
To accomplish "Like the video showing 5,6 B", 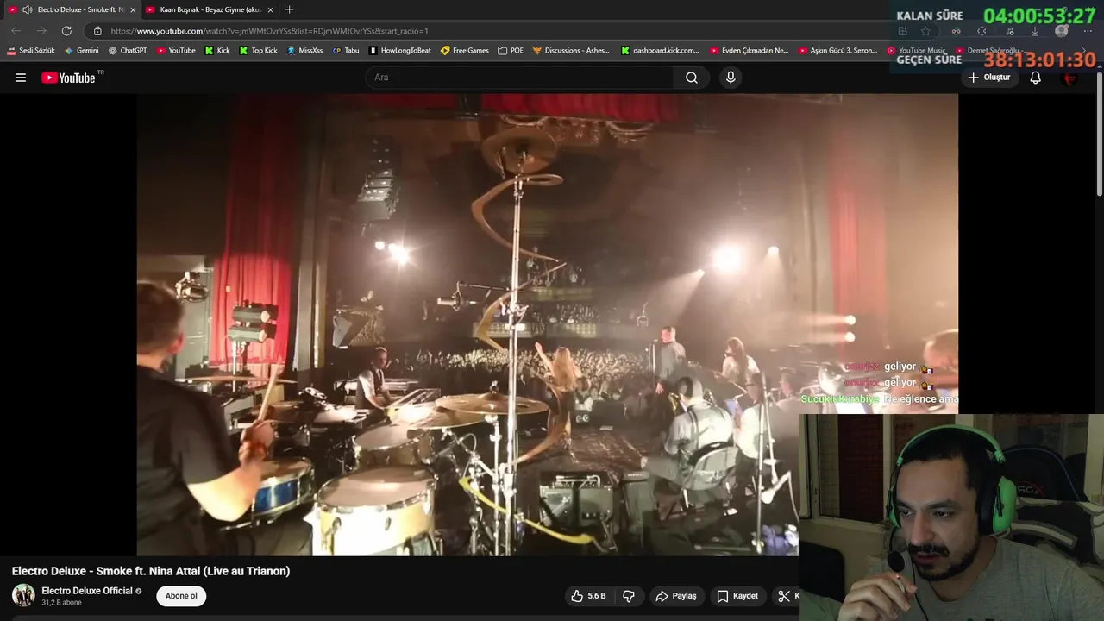I will 589,596.
